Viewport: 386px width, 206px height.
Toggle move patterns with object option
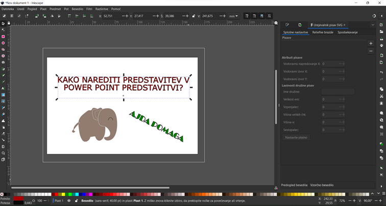pyautogui.click(x=269, y=16)
